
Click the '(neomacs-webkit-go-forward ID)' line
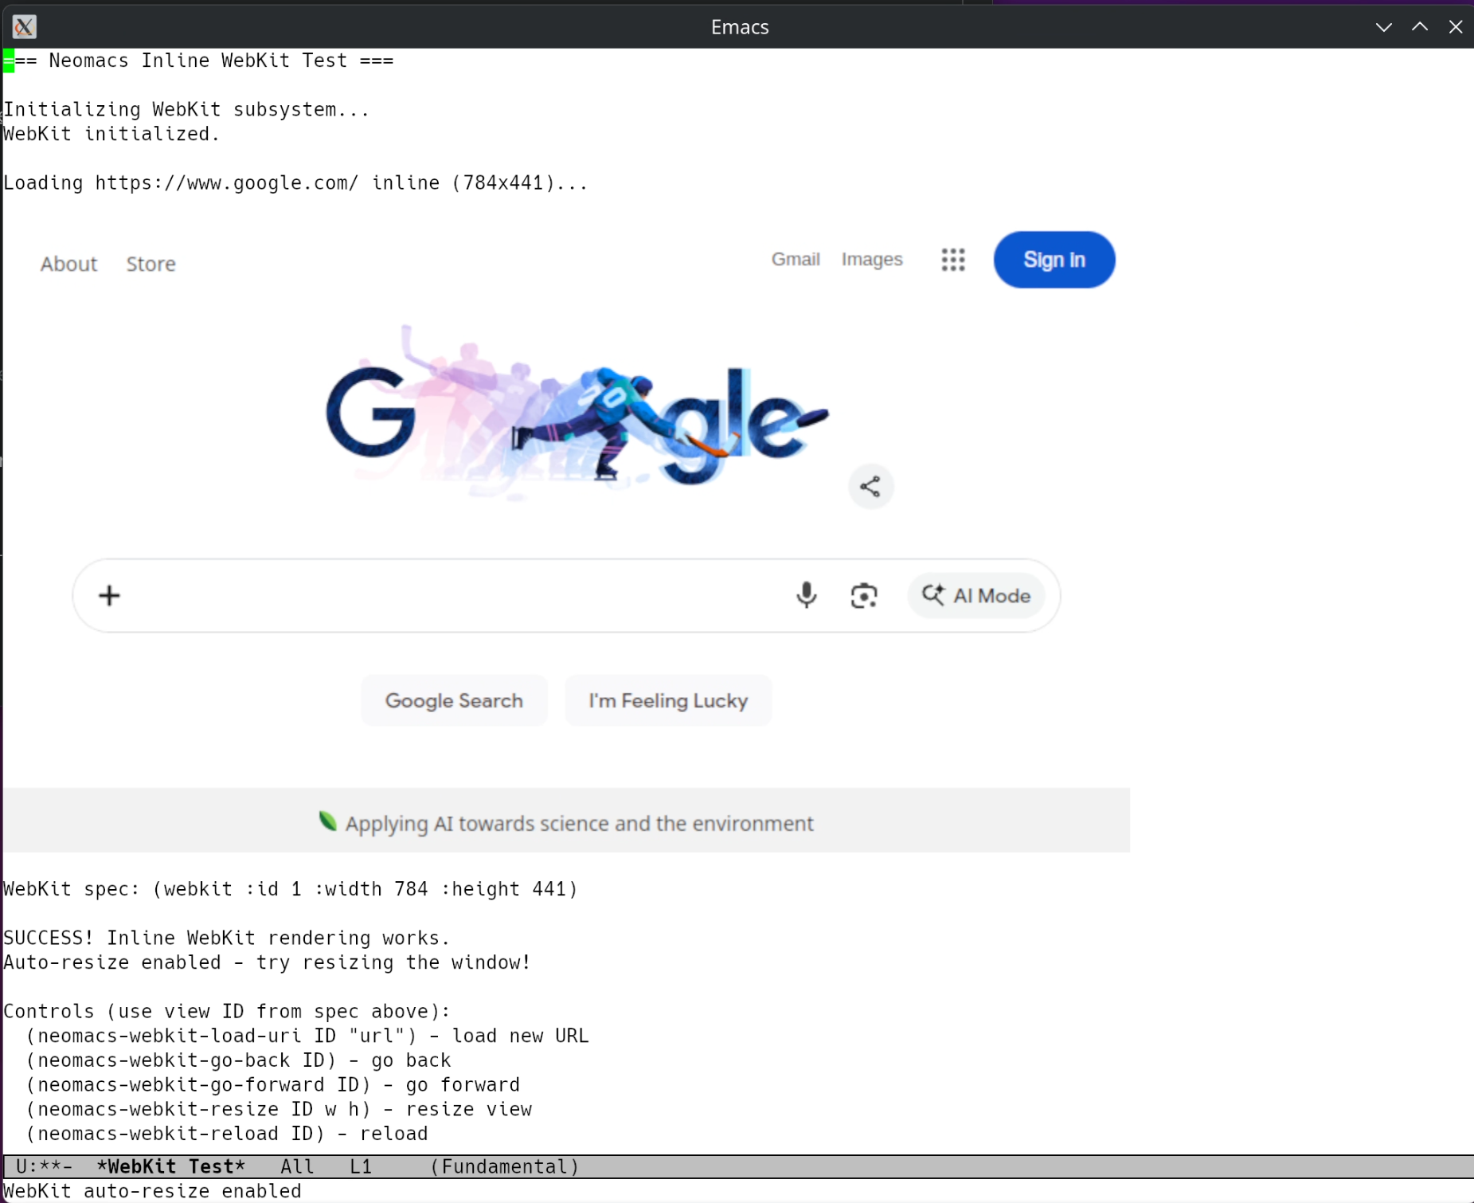coord(273,1084)
